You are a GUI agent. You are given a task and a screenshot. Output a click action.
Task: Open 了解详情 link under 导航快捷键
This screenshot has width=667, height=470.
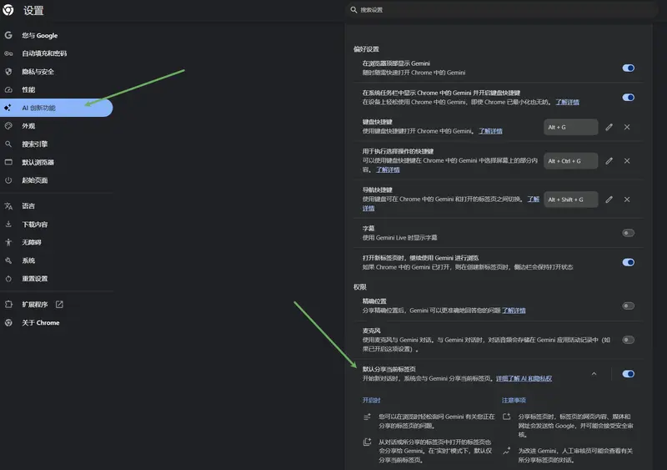[533, 199]
